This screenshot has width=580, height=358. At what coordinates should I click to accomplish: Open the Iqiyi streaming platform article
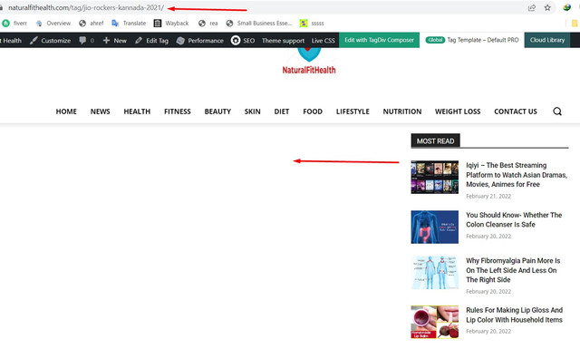point(517,175)
